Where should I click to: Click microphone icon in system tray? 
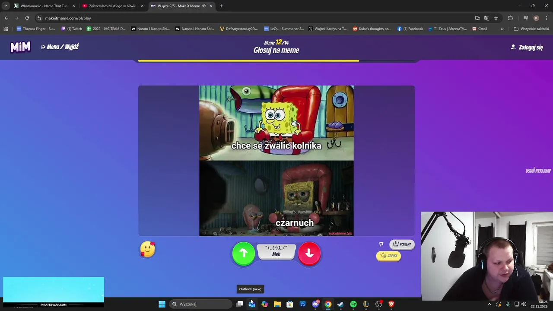tap(508, 304)
